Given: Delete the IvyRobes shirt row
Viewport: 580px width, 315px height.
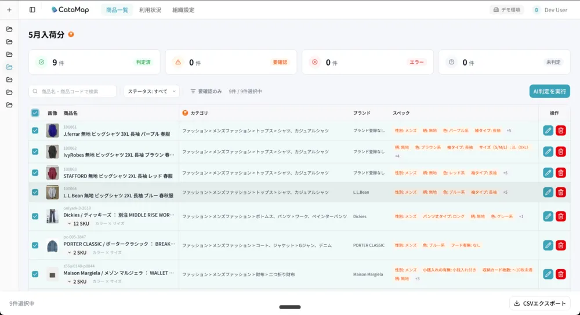Looking at the screenshot, I should [x=561, y=151].
